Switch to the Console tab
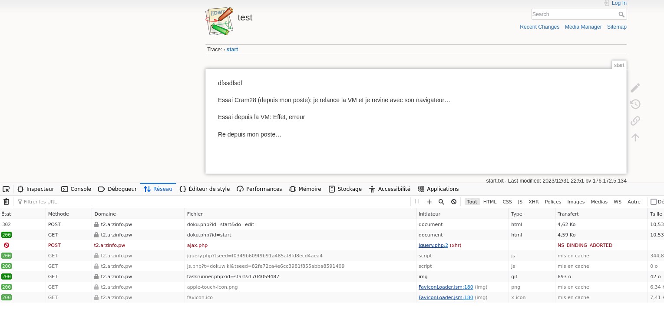The image size is (664, 333). (76, 189)
